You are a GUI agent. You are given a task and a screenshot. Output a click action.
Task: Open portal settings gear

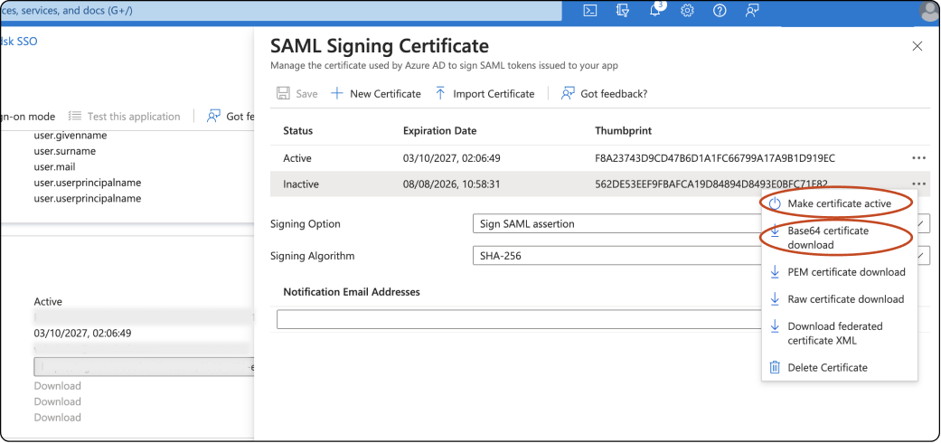687,11
